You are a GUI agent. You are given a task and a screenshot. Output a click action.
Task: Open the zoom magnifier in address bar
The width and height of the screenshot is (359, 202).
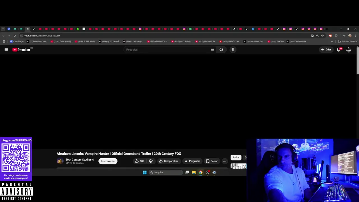[317, 36]
